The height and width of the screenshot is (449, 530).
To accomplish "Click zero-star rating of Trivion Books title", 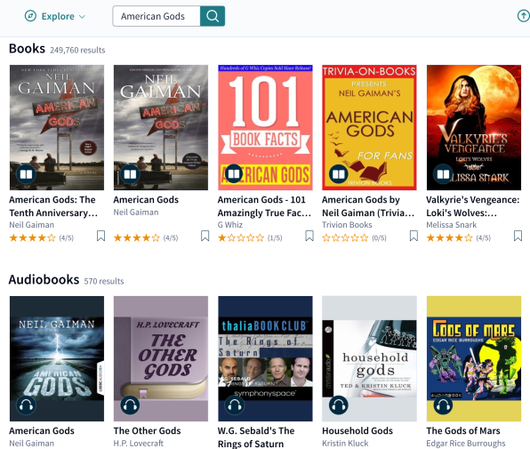I will (345, 238).
